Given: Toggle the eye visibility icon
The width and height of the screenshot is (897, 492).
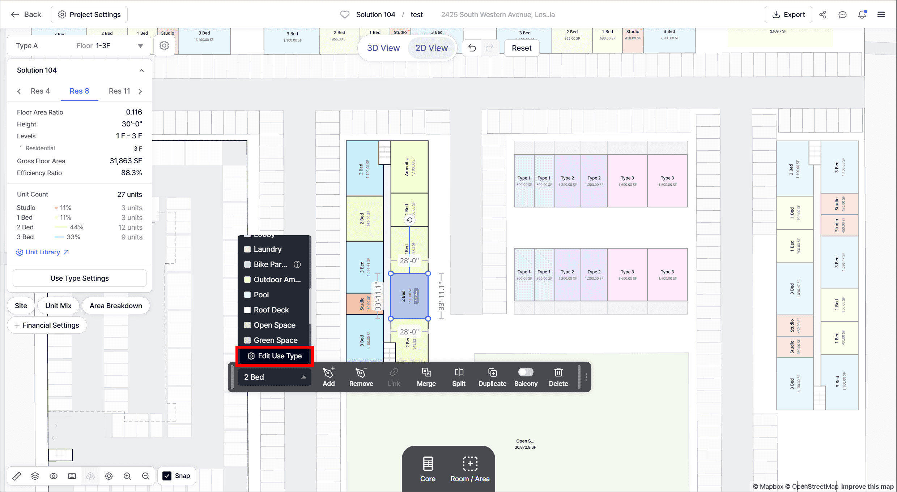Looking at the screenshot, I should click(54, 476).
